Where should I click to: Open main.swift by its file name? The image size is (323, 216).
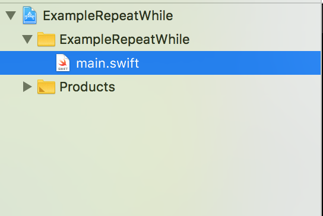[x=107, y=63]
